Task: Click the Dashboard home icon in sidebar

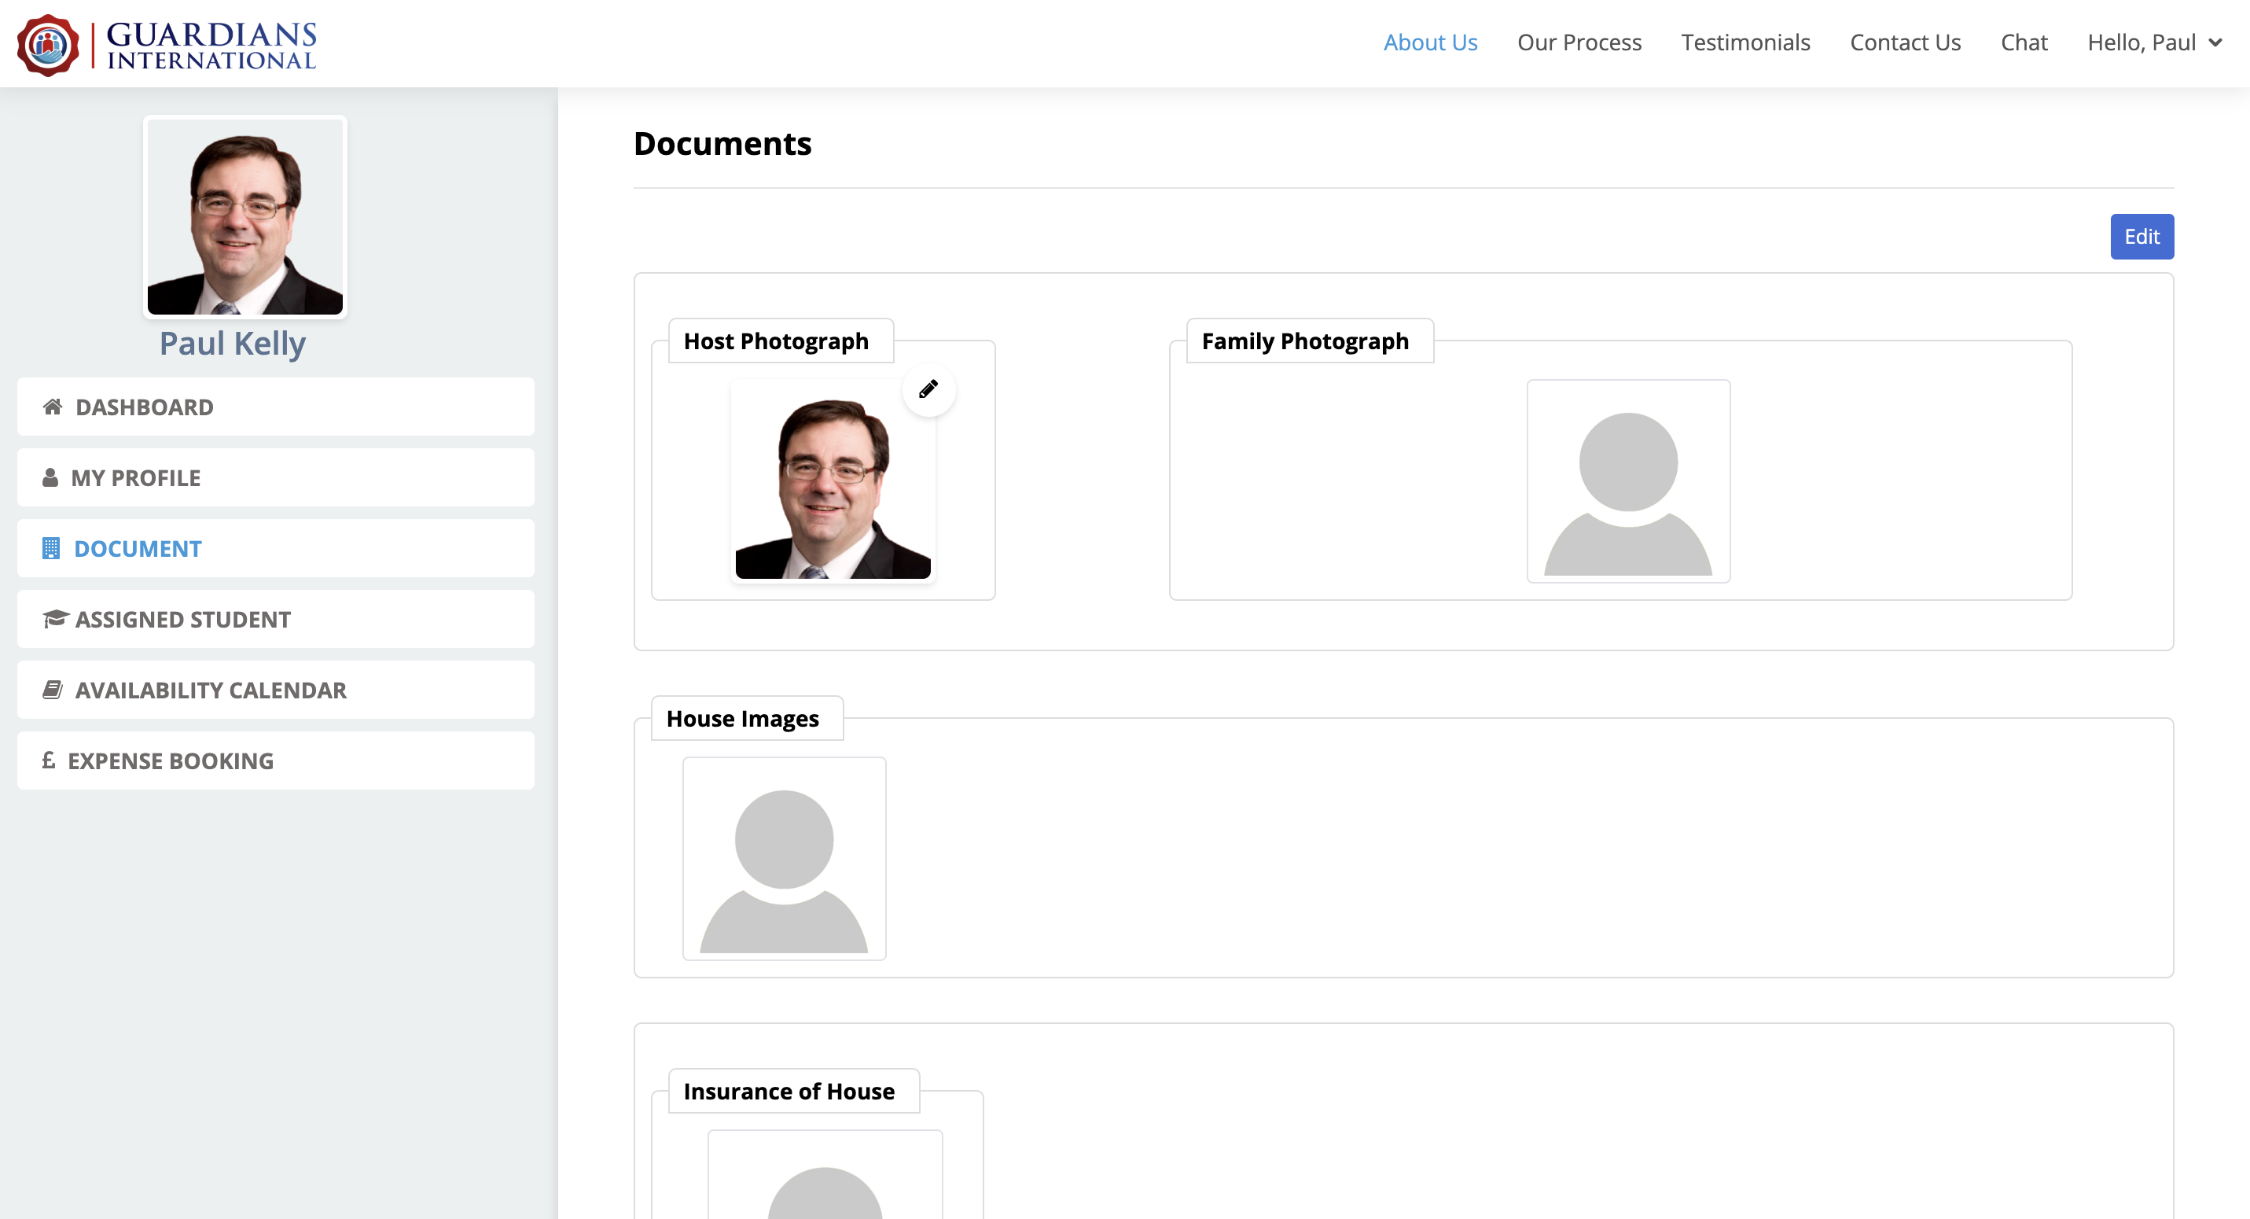Action: (53, 407)
